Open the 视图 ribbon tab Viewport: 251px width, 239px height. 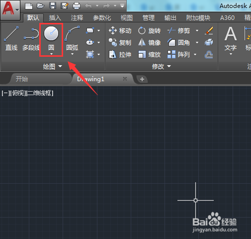(x=127, y=18)
